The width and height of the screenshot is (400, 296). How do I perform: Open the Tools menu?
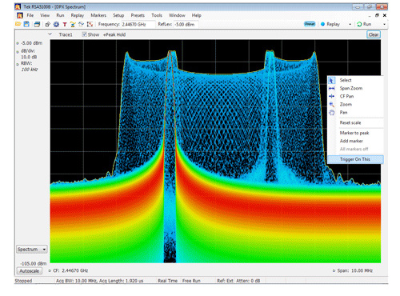click(x=157, y=15)
